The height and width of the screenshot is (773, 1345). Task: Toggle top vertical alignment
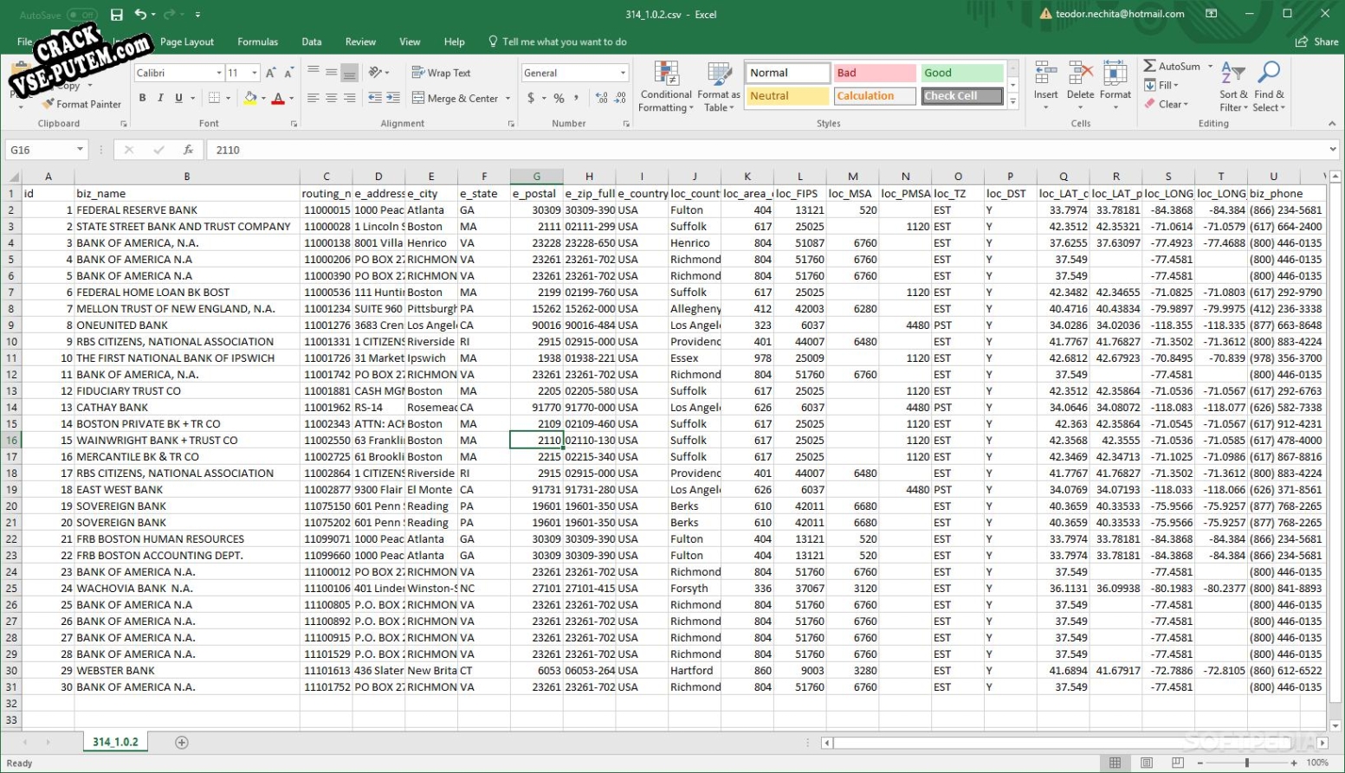tap(313, 73)
